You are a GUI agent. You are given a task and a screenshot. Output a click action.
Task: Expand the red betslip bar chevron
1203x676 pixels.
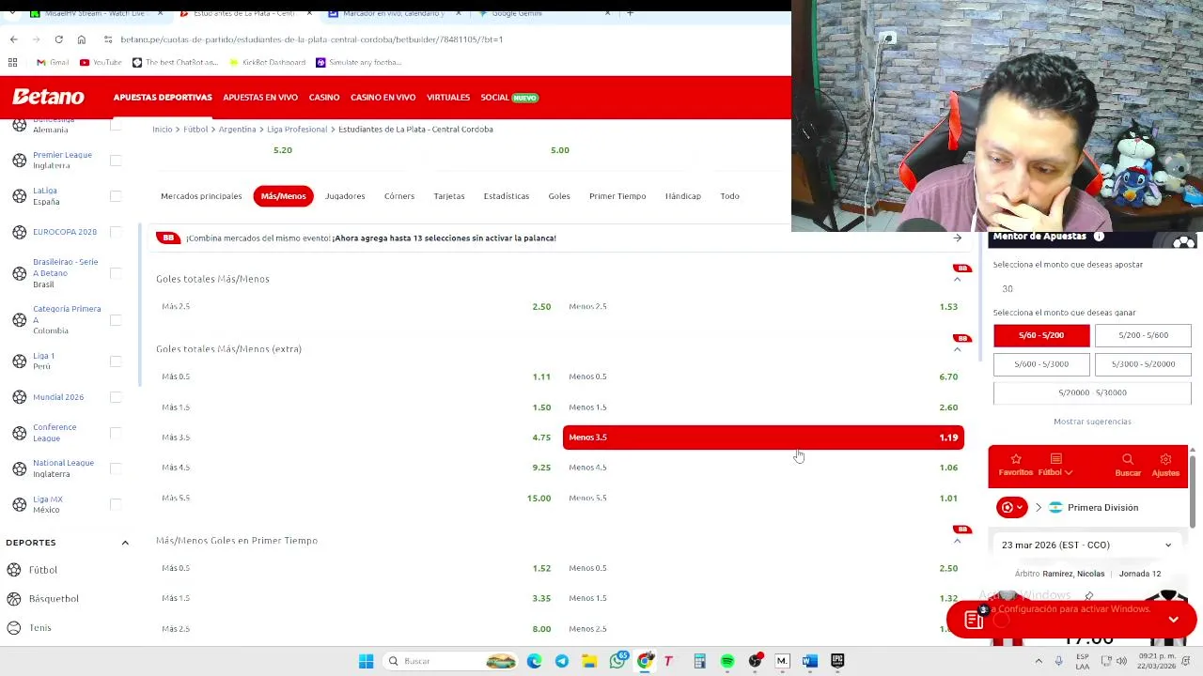[1173, 620]
